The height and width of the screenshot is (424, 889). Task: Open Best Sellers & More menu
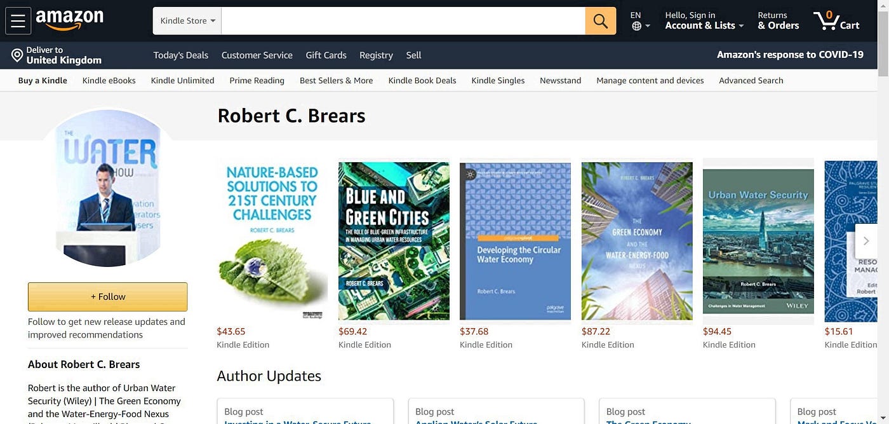[336, 80]
